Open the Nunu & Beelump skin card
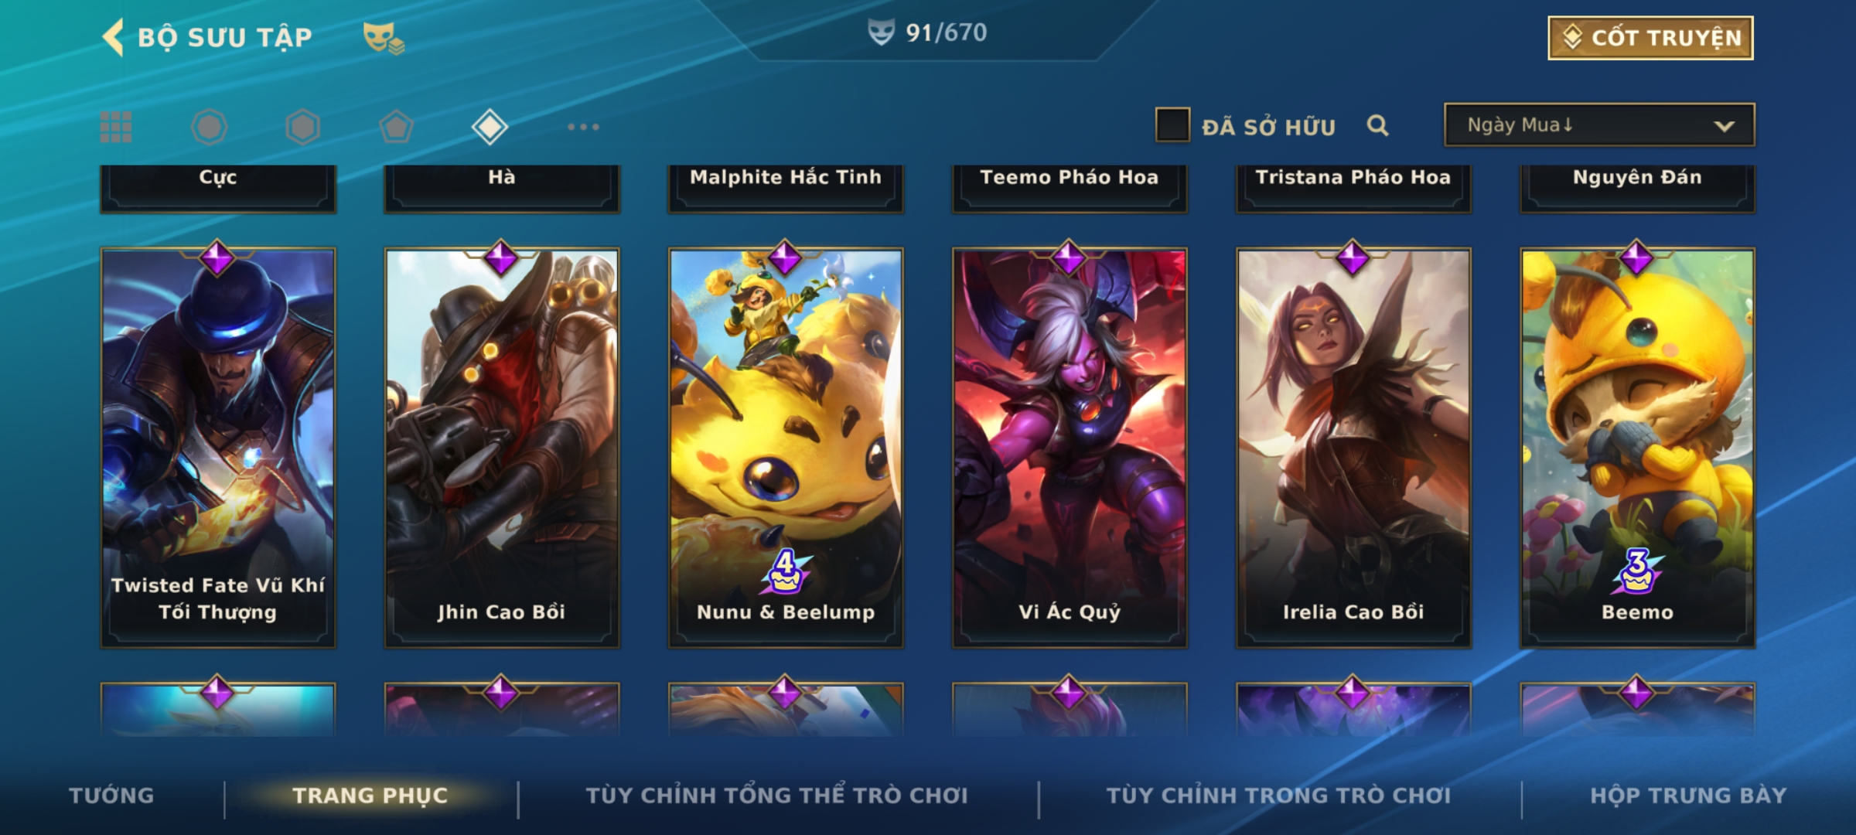The width and height of the screenshot is (1856, 835). pyautogui.click(x=786, y=448)
